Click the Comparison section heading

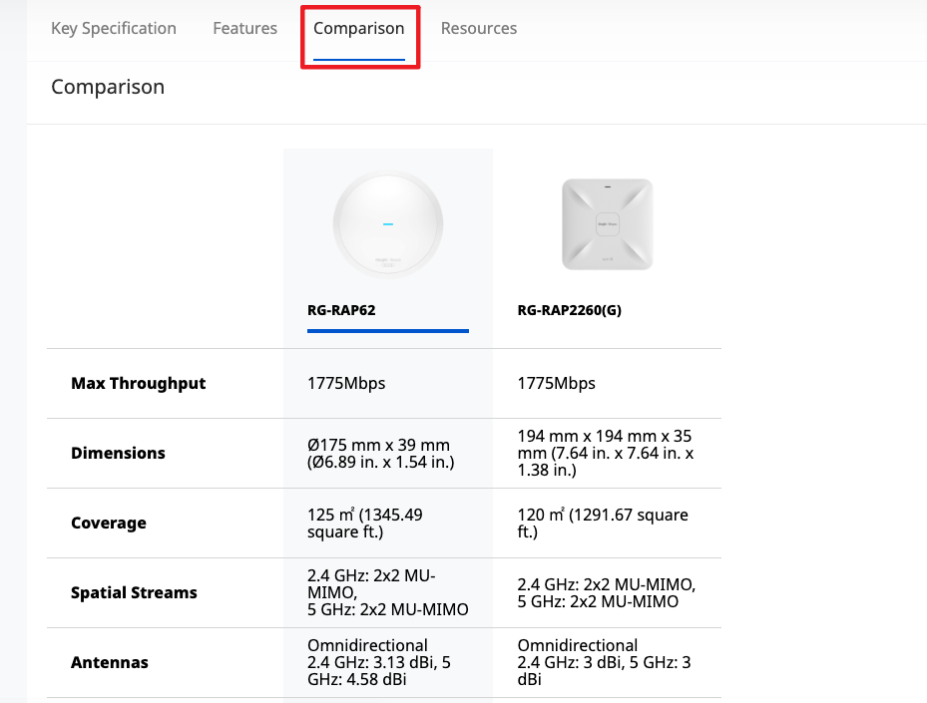(x=108, y=87)
